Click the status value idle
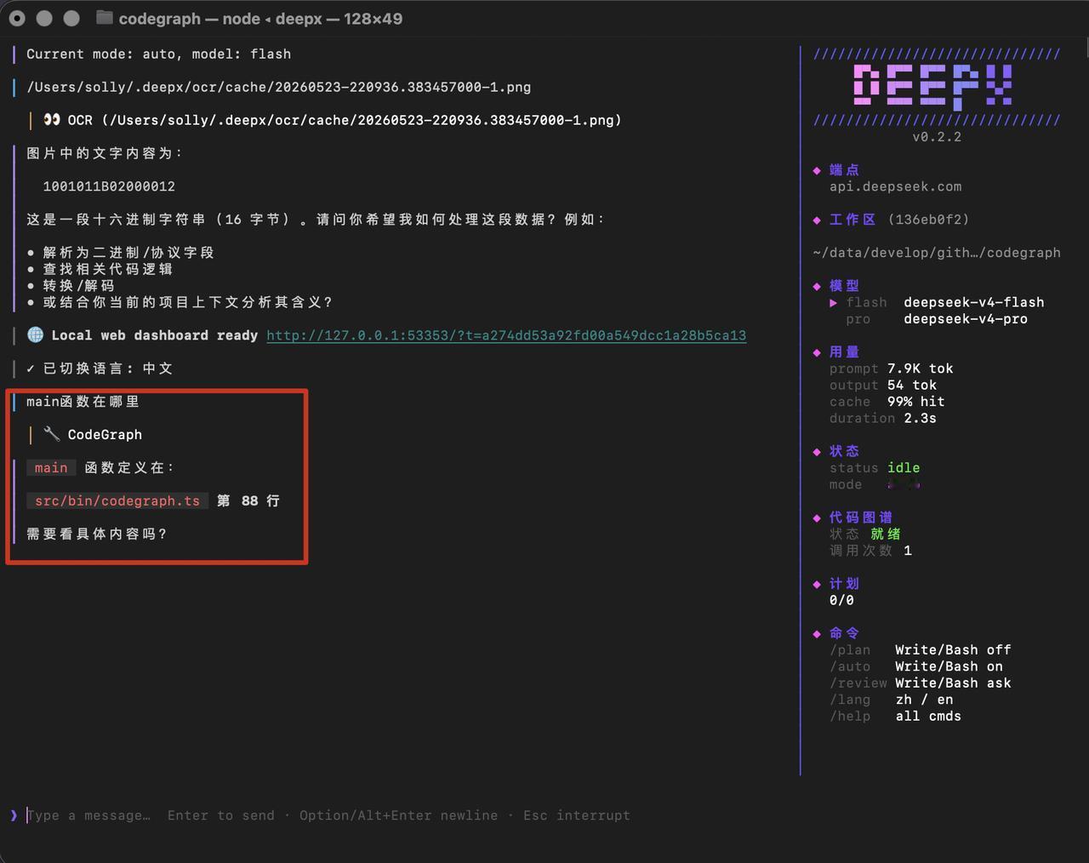The image size is (1089, 863). click(x=904, y=468)
